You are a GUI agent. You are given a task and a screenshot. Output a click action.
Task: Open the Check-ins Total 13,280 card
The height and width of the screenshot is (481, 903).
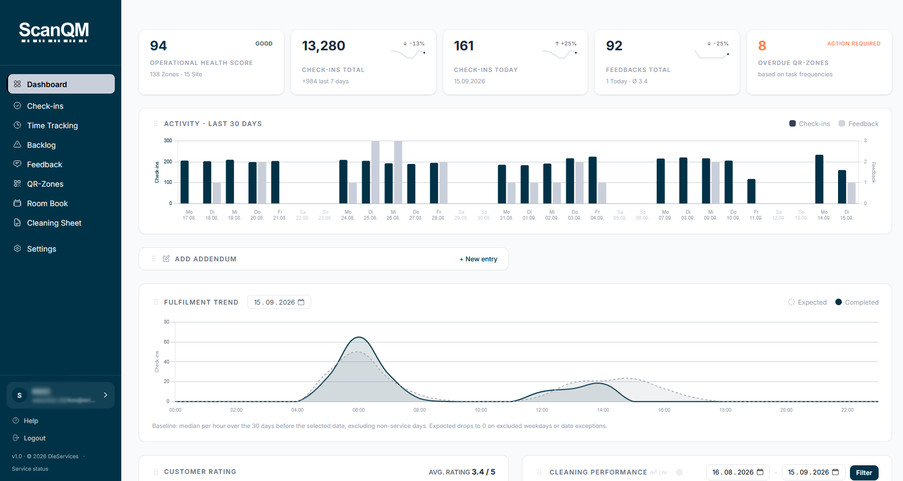pyautogui.click(x=363, y=62)
